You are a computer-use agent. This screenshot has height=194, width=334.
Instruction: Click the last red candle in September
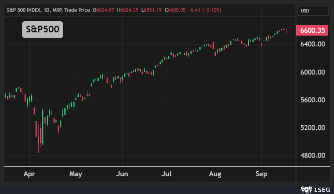pyautogui.click(x=286, y=31)
